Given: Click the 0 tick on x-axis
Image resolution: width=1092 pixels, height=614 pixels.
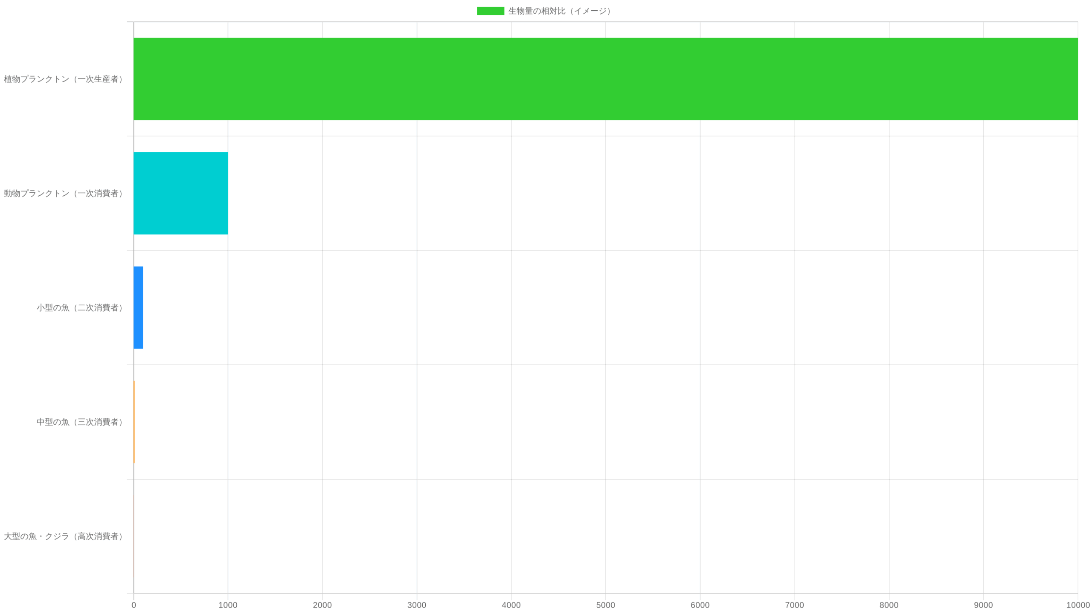Looking at the screenshot, I should coord(134,605).
